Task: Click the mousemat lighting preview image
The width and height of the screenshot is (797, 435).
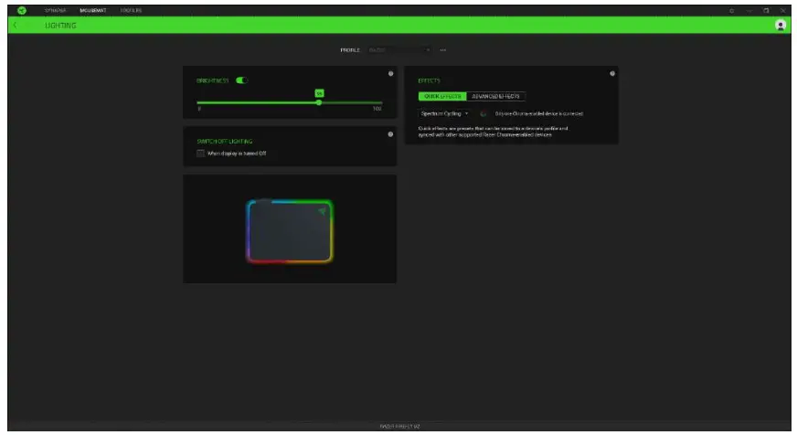Action: point(290,231)
